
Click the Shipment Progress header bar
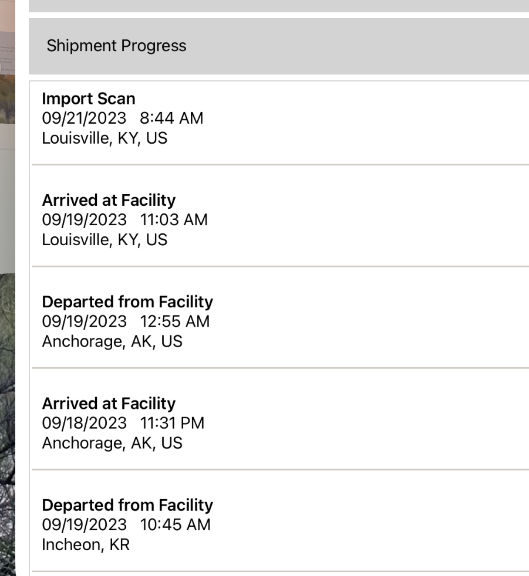click(x=279, y=46)
